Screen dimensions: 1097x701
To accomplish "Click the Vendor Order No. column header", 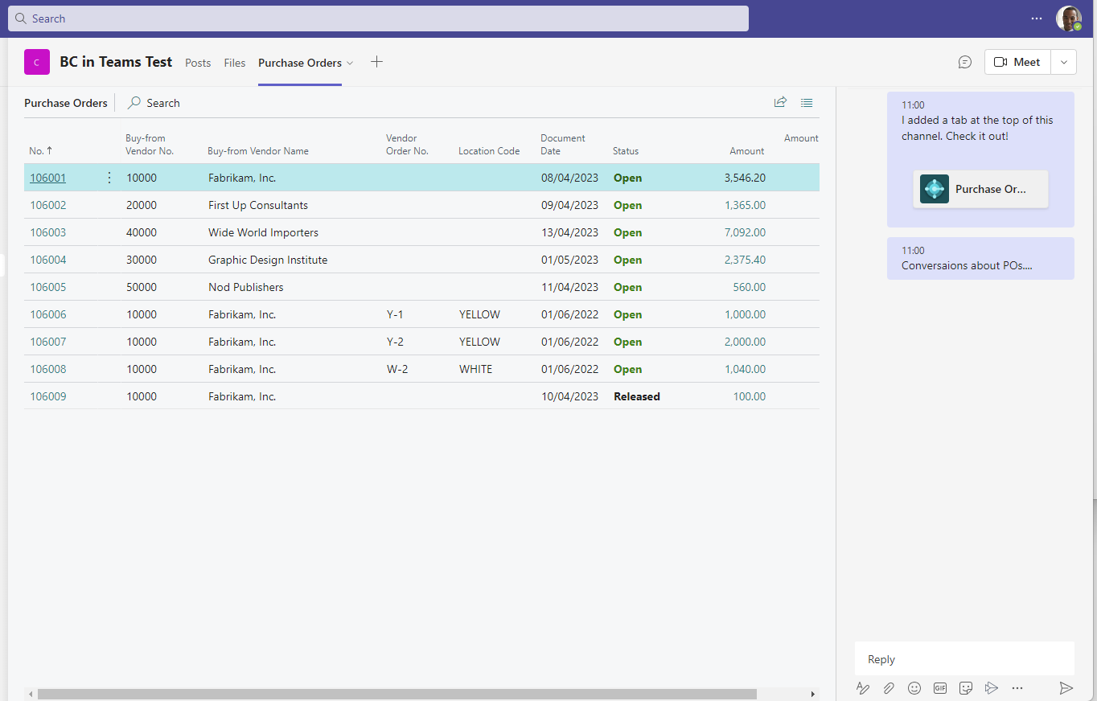I will click(407, 145).
